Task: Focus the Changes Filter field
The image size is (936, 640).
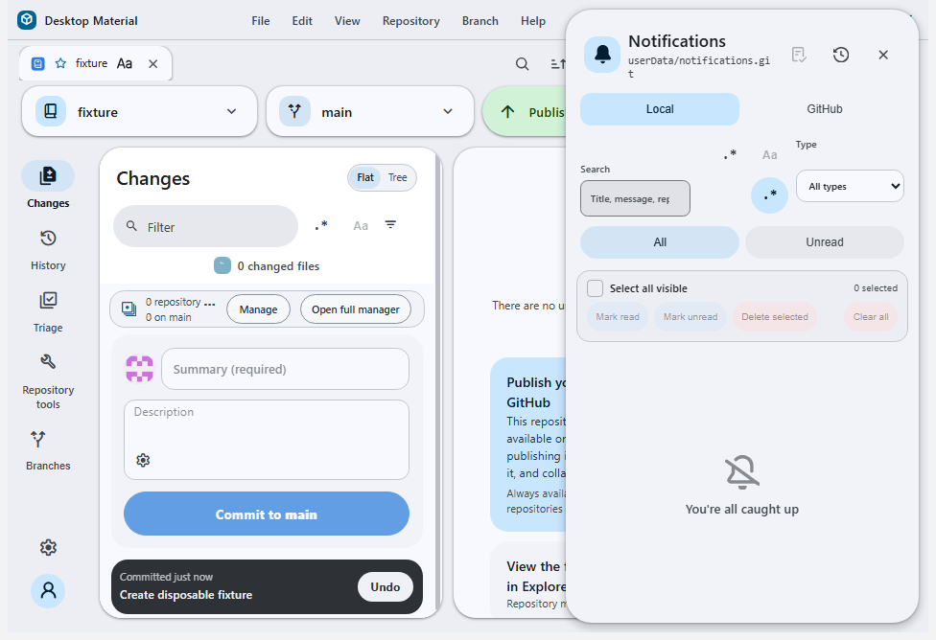Action: tap(206, 227)
